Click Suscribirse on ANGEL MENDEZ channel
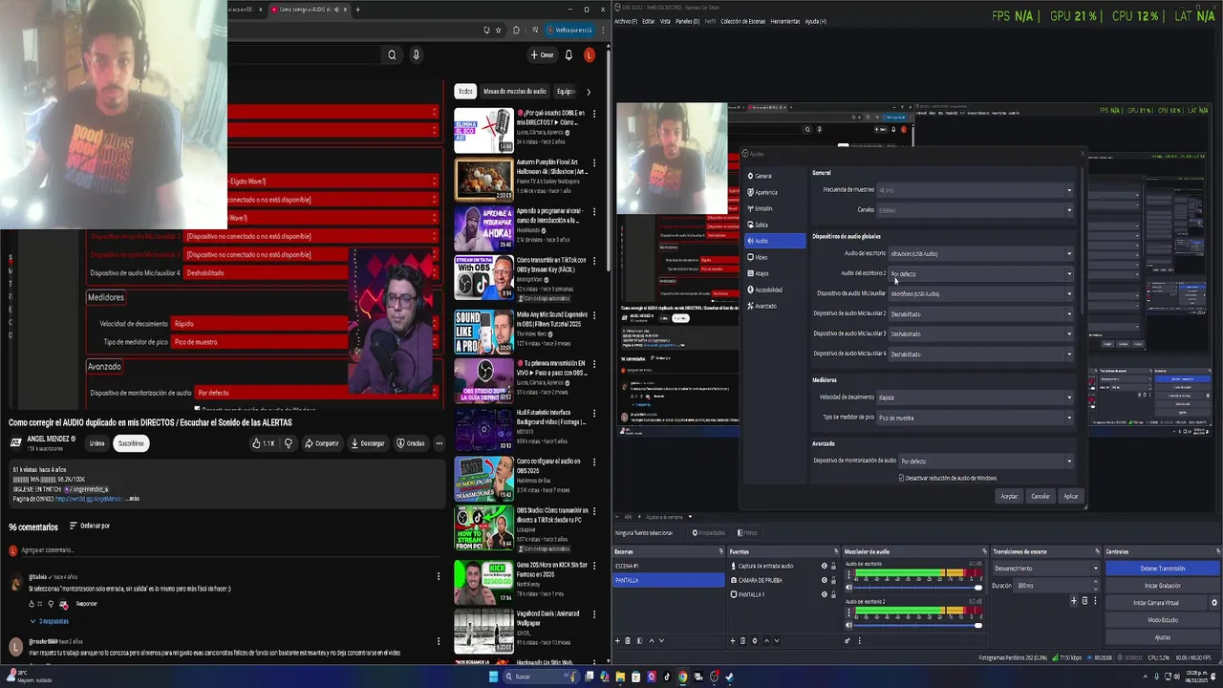This screenshot has height=688, width=1223. pos(131,443)
